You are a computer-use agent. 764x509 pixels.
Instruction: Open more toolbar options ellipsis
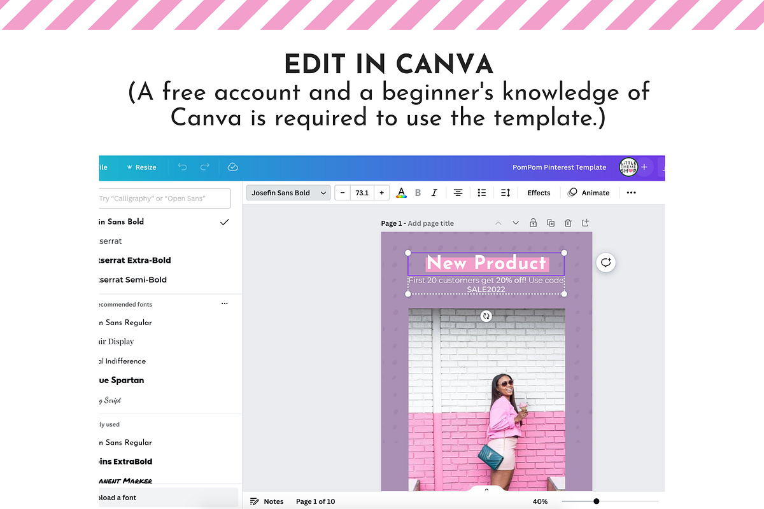(x=631, y=193)
